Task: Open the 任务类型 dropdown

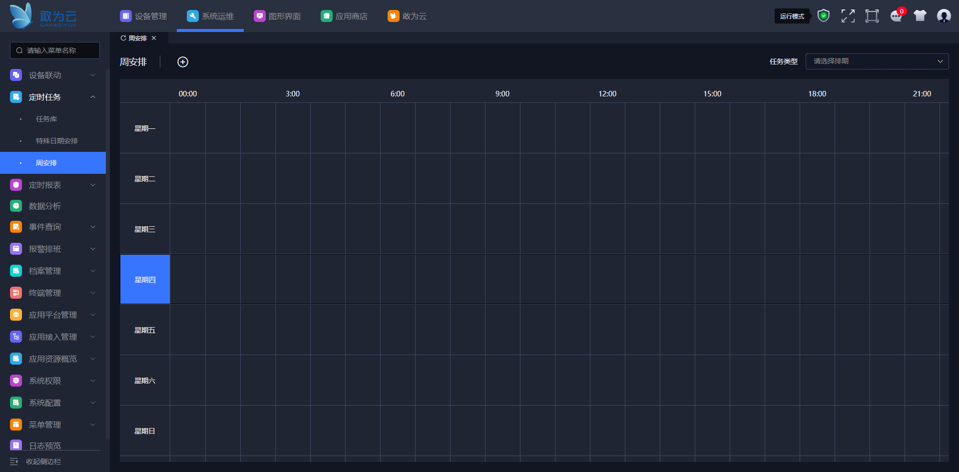Action: click(x=877, y=61)
